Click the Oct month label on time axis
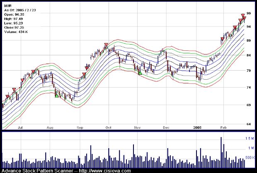 point(108,128)
